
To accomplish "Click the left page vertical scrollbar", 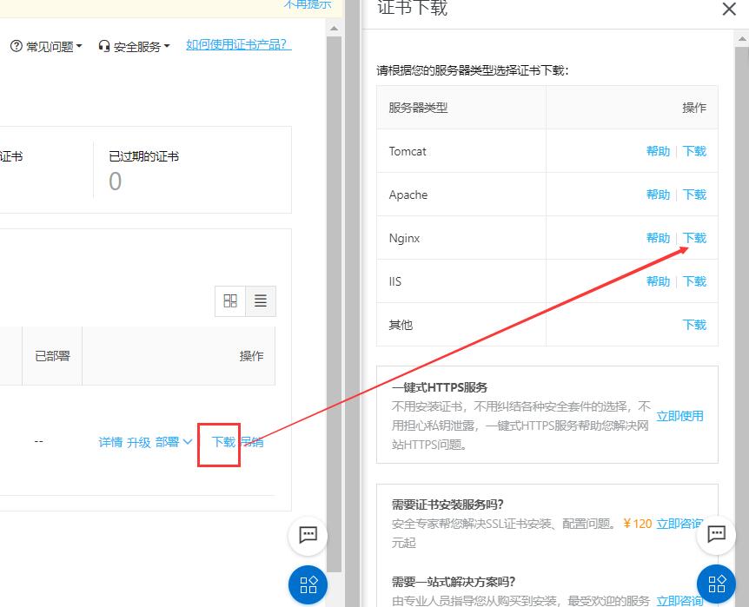I will tap(334, 303).
